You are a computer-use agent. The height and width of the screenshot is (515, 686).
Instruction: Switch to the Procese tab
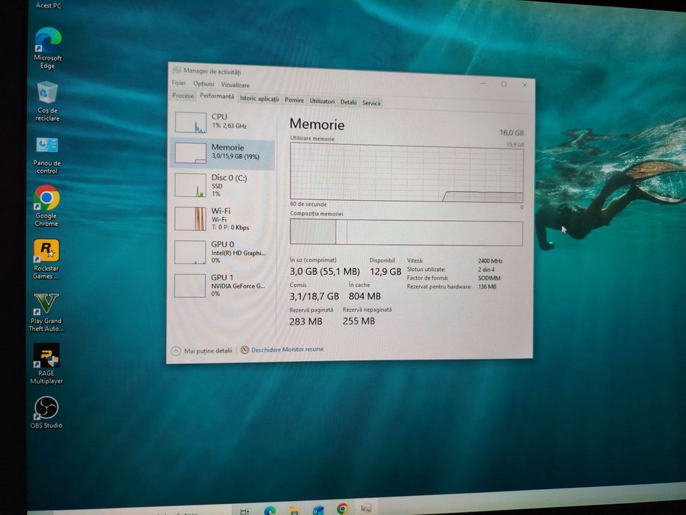183,96
